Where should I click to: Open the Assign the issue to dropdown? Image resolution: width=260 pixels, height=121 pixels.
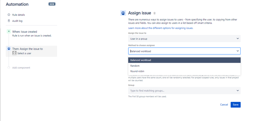pos(184,39)
